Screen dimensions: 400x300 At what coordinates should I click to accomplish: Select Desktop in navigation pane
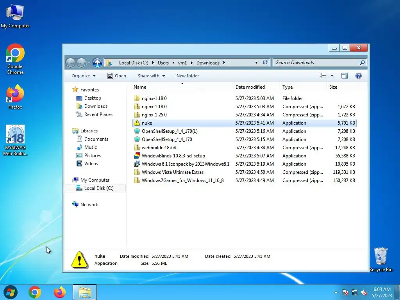click(x=89, y=98)
